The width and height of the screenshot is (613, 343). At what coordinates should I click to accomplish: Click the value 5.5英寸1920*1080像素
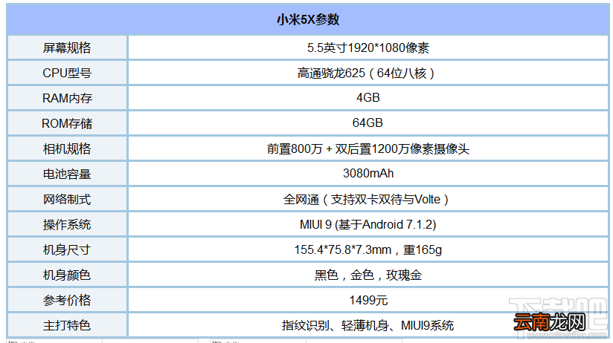tap(368, 48)
